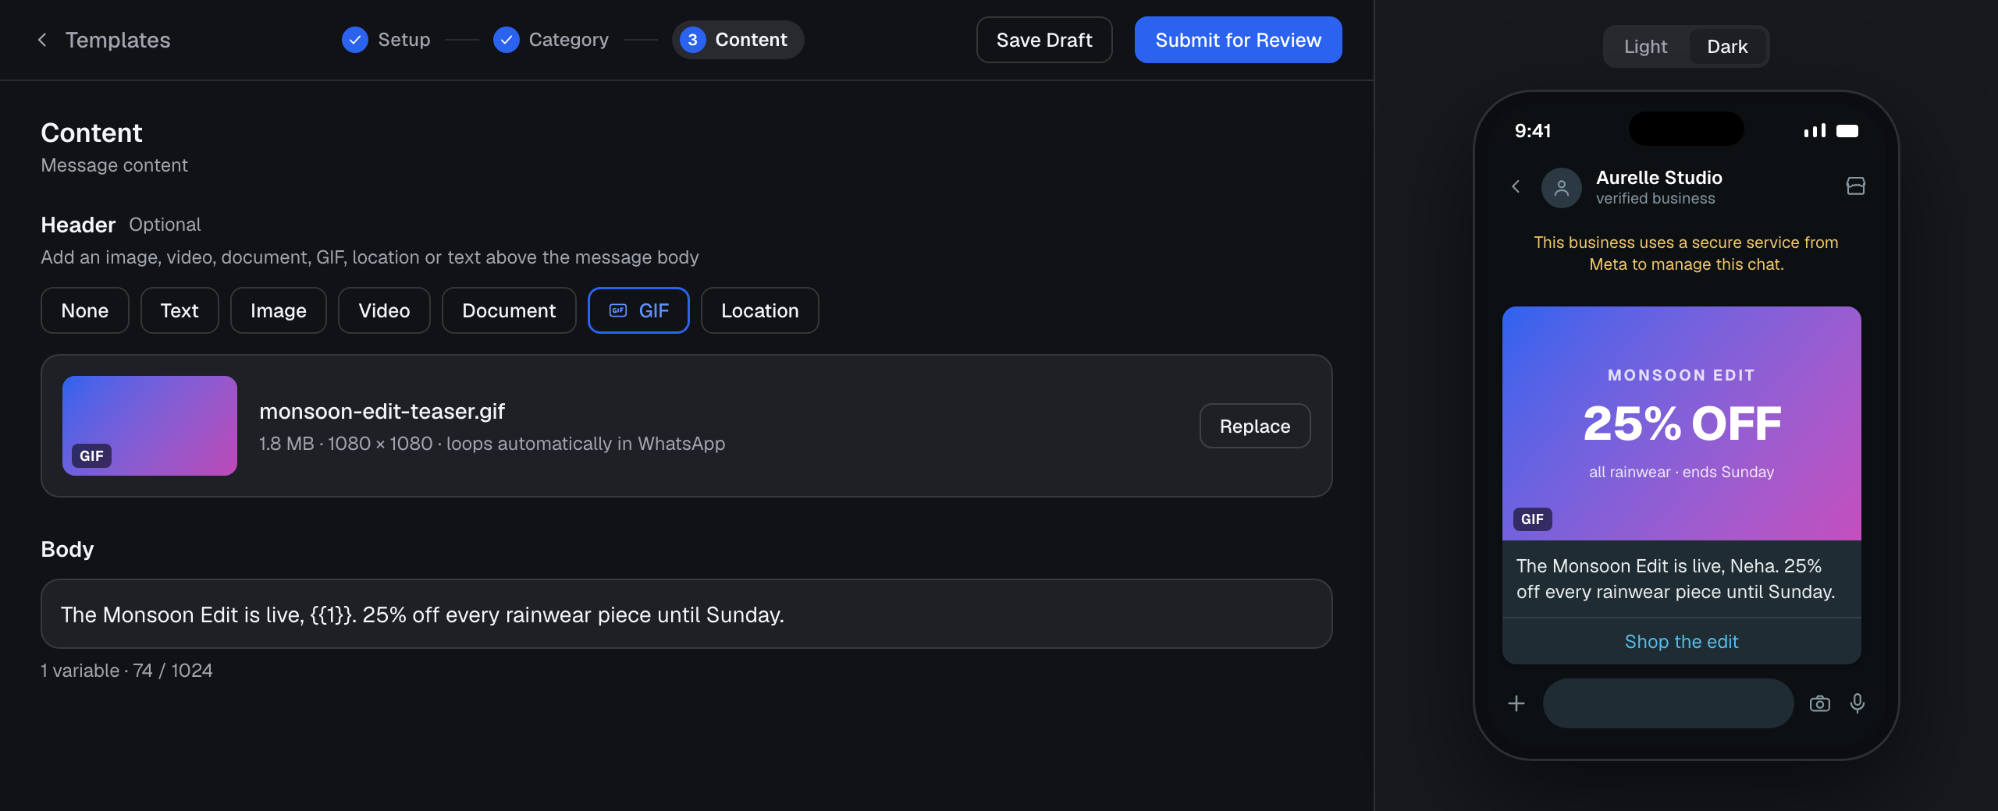This screenshot has height=811, width=1998.
Task: Open the 25% OFF GIF preview image
Action: [x=1682, y=423]
